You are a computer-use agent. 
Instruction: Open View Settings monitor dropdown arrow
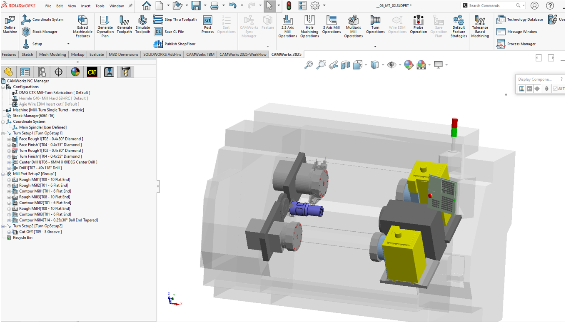(446, 65)
